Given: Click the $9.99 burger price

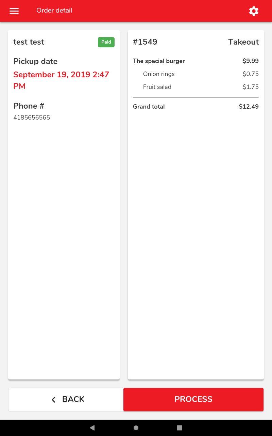Looking at the screenshot, I should 250,61.
